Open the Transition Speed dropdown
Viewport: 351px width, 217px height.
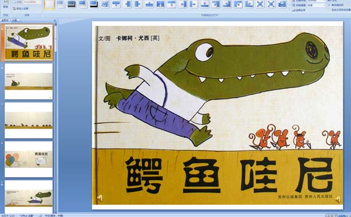(x=316, y=5)
